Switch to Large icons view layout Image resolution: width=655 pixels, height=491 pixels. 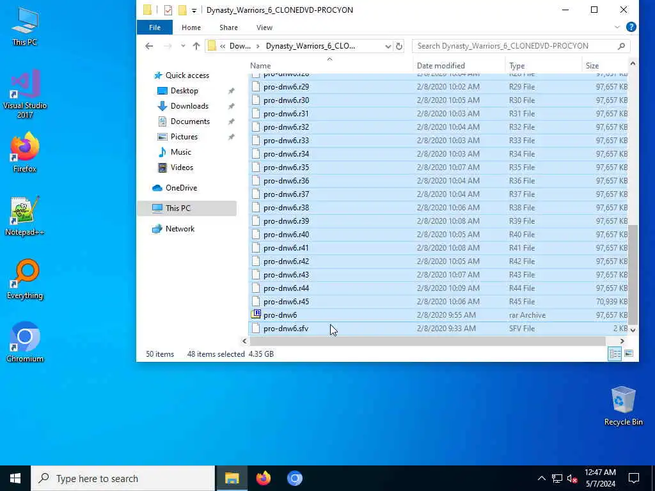[628, 354]
